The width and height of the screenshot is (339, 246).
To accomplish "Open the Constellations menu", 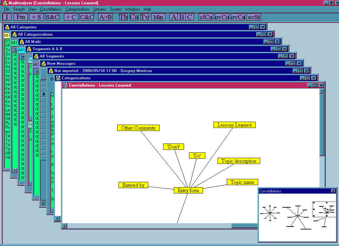I will (x=51, y=9).
